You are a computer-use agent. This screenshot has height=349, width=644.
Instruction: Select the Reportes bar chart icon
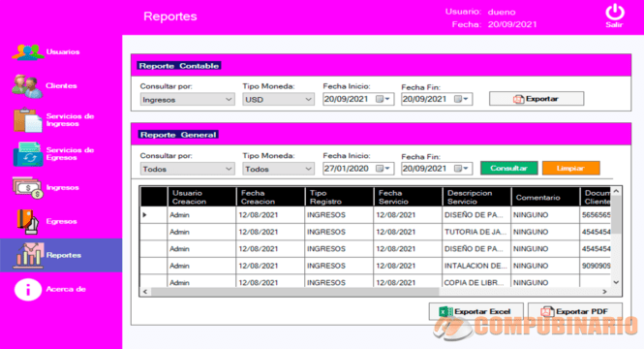(x=28, y=255)
